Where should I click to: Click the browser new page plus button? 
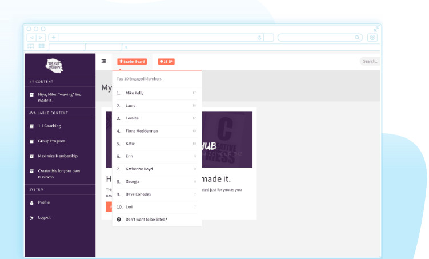pos(54,38)
